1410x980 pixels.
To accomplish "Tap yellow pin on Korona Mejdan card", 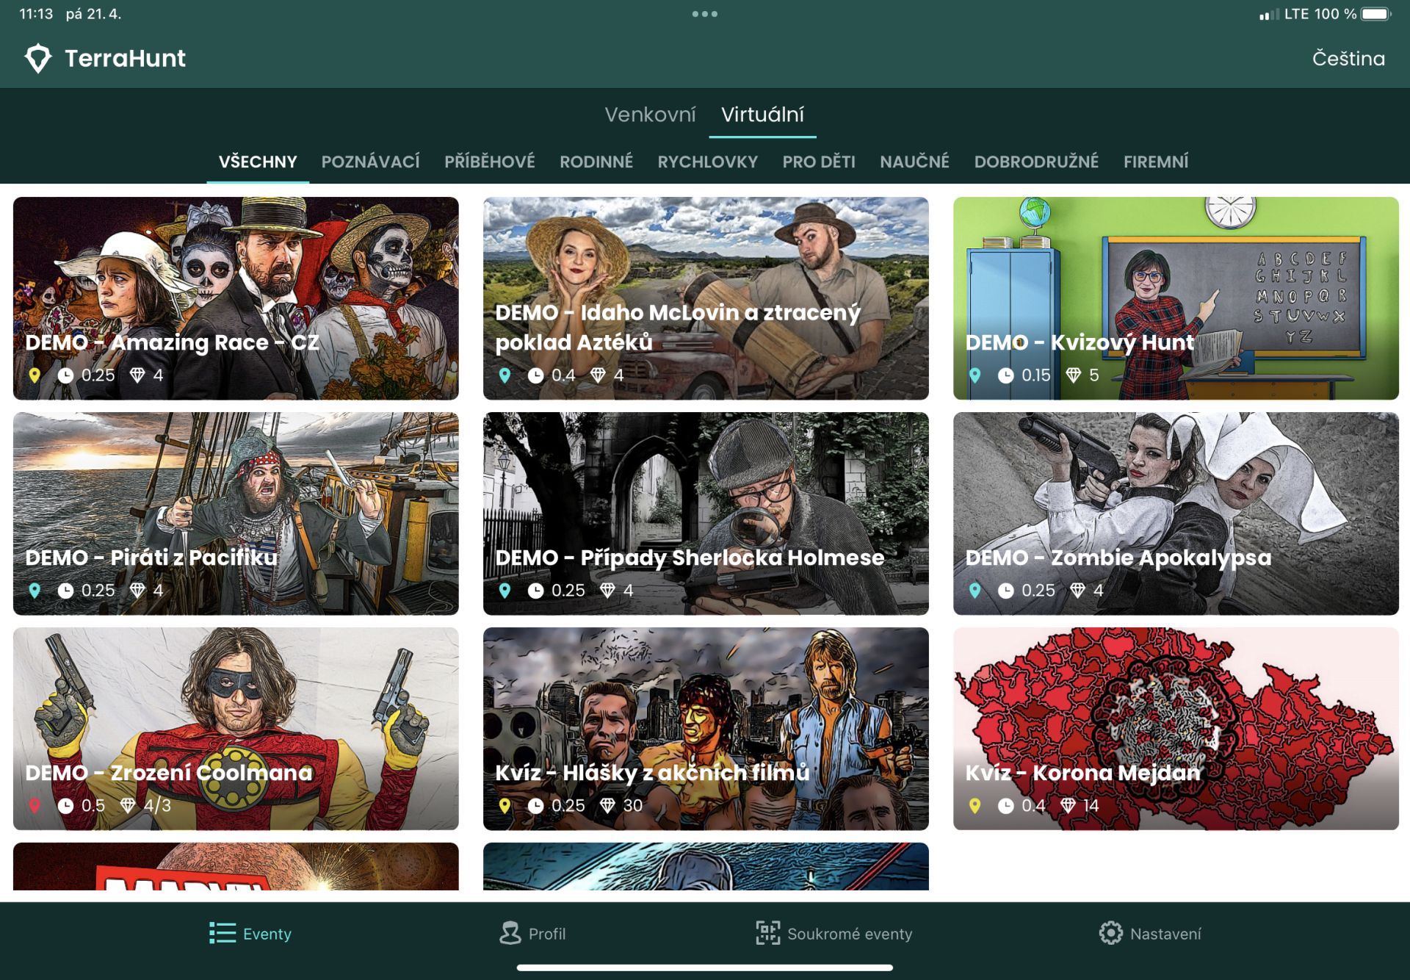I will [975, 806].
